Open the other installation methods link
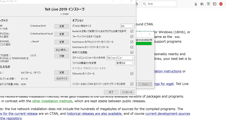Image resolution: width=226 pixels, height=120 pixels. tap(52, 101)
